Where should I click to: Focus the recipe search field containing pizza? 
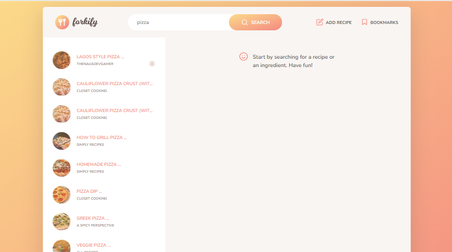point(179,23)
